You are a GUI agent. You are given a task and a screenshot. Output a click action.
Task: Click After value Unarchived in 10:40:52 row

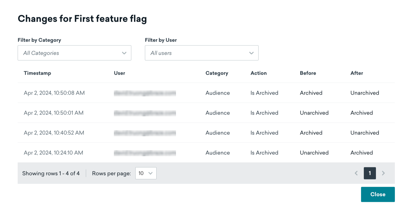pos(365,133)
